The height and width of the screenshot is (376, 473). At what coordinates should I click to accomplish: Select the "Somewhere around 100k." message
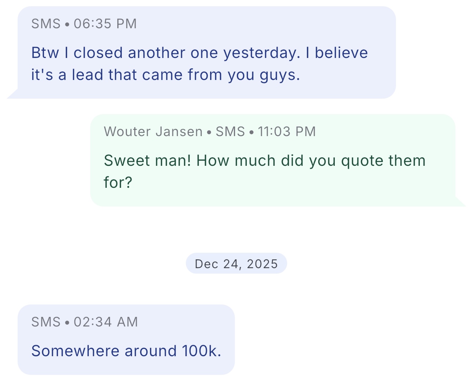coord(126,351)
